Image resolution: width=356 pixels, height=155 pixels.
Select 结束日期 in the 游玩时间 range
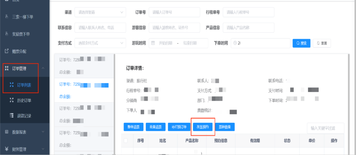190,43
